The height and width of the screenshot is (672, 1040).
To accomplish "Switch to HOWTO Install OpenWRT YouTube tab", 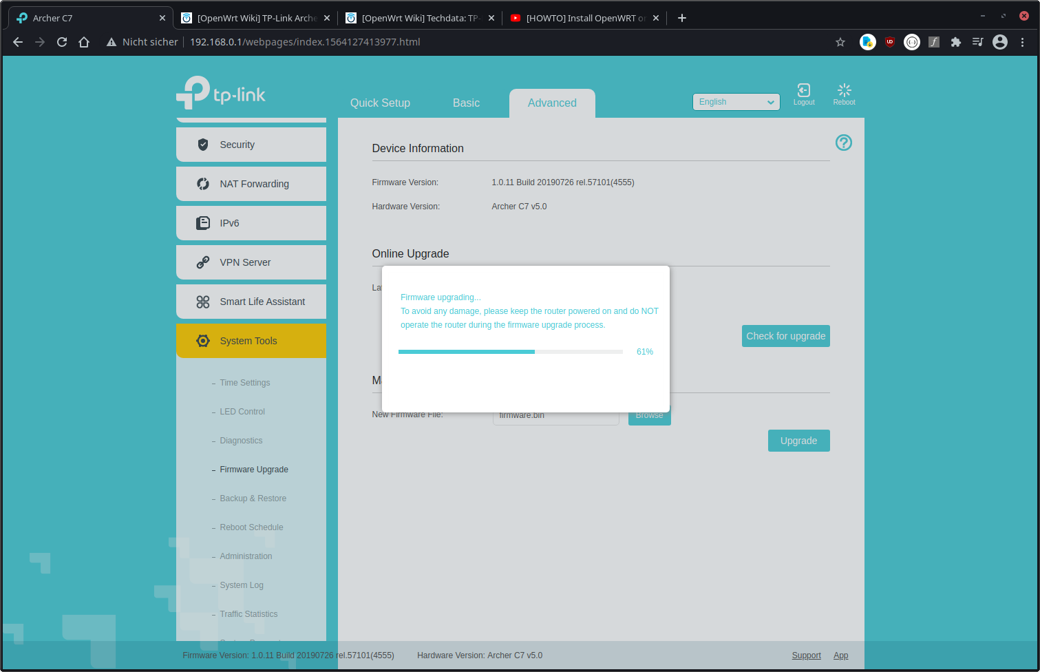I will [584, 18].
